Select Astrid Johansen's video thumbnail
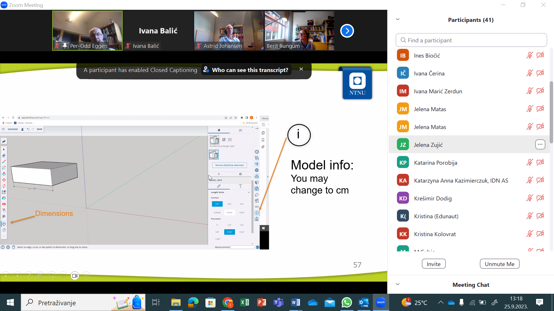The image size is (554, 311). [229, 31]
